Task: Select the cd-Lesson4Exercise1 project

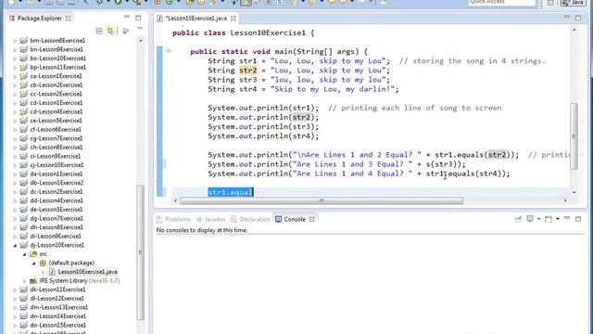Action: click(56, 111)
